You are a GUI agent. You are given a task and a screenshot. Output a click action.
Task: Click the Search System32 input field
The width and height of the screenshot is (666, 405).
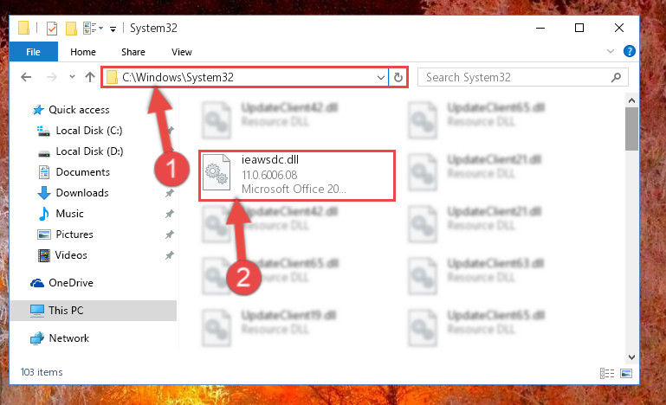coord(517,77)
